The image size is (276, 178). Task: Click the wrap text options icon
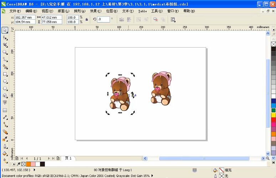tap(173, 20)
